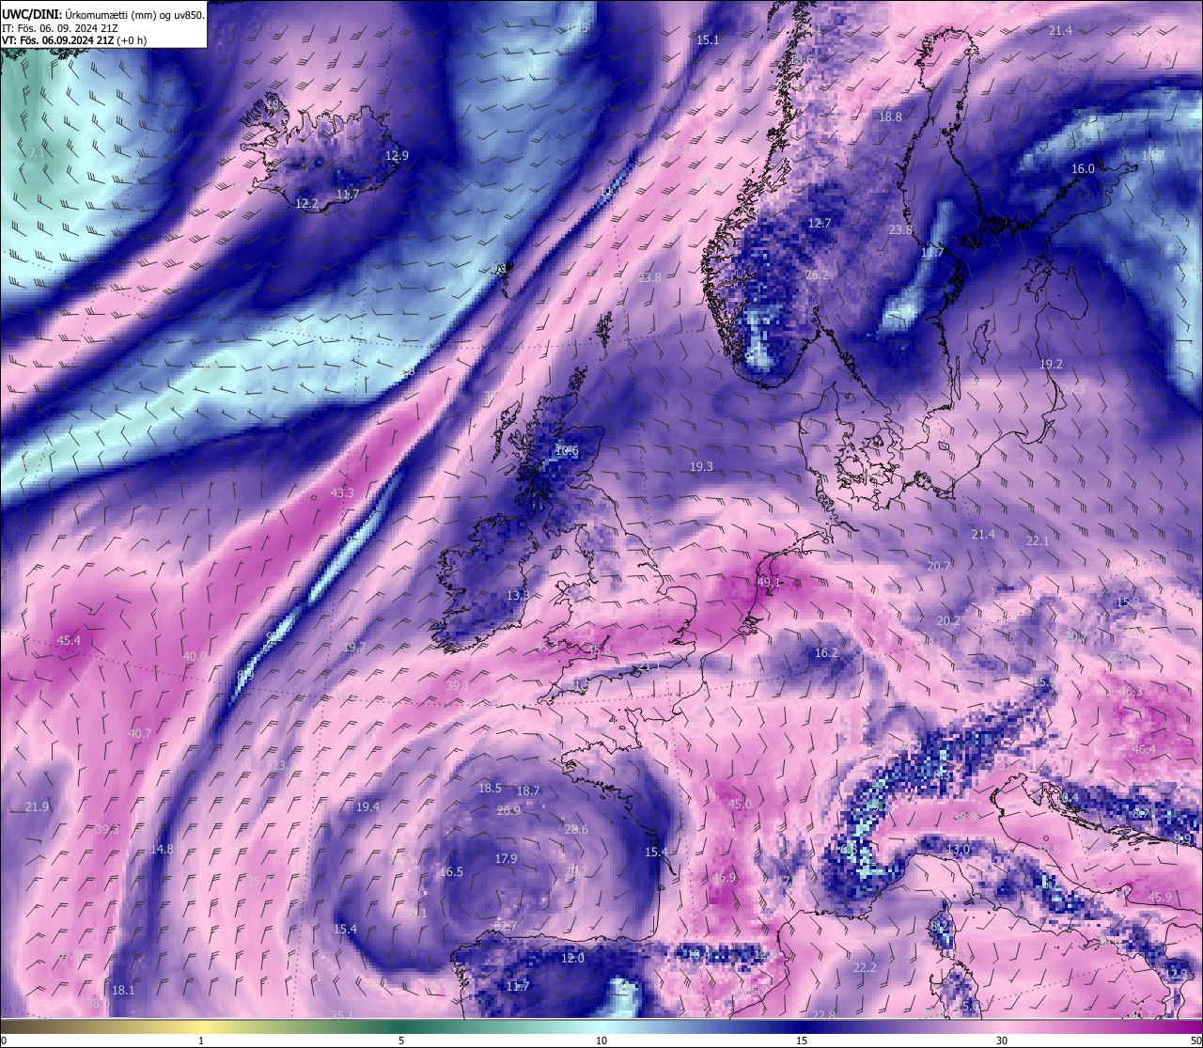Click the 21.9 value at the left edge

[37, 806]
